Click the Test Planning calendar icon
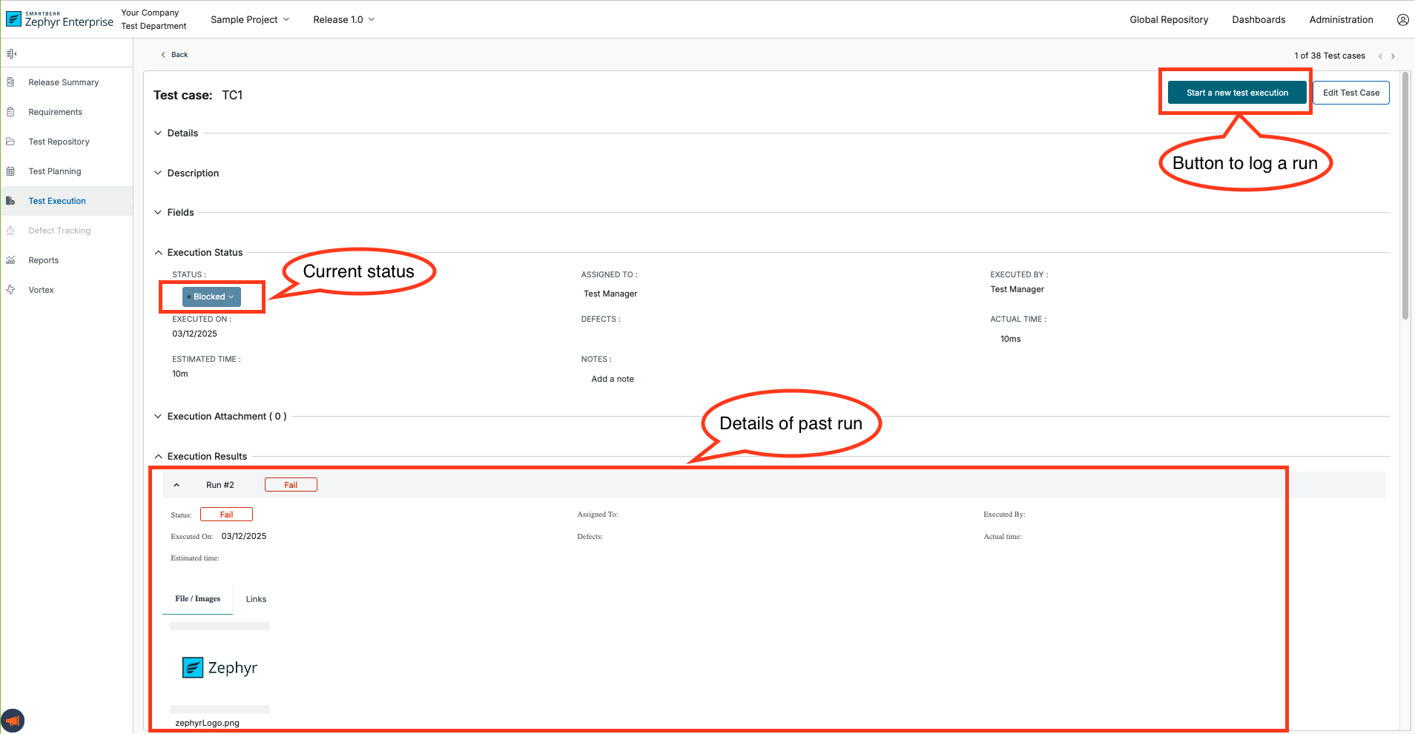Viewport: 1415px width, 734px height. 10,171
